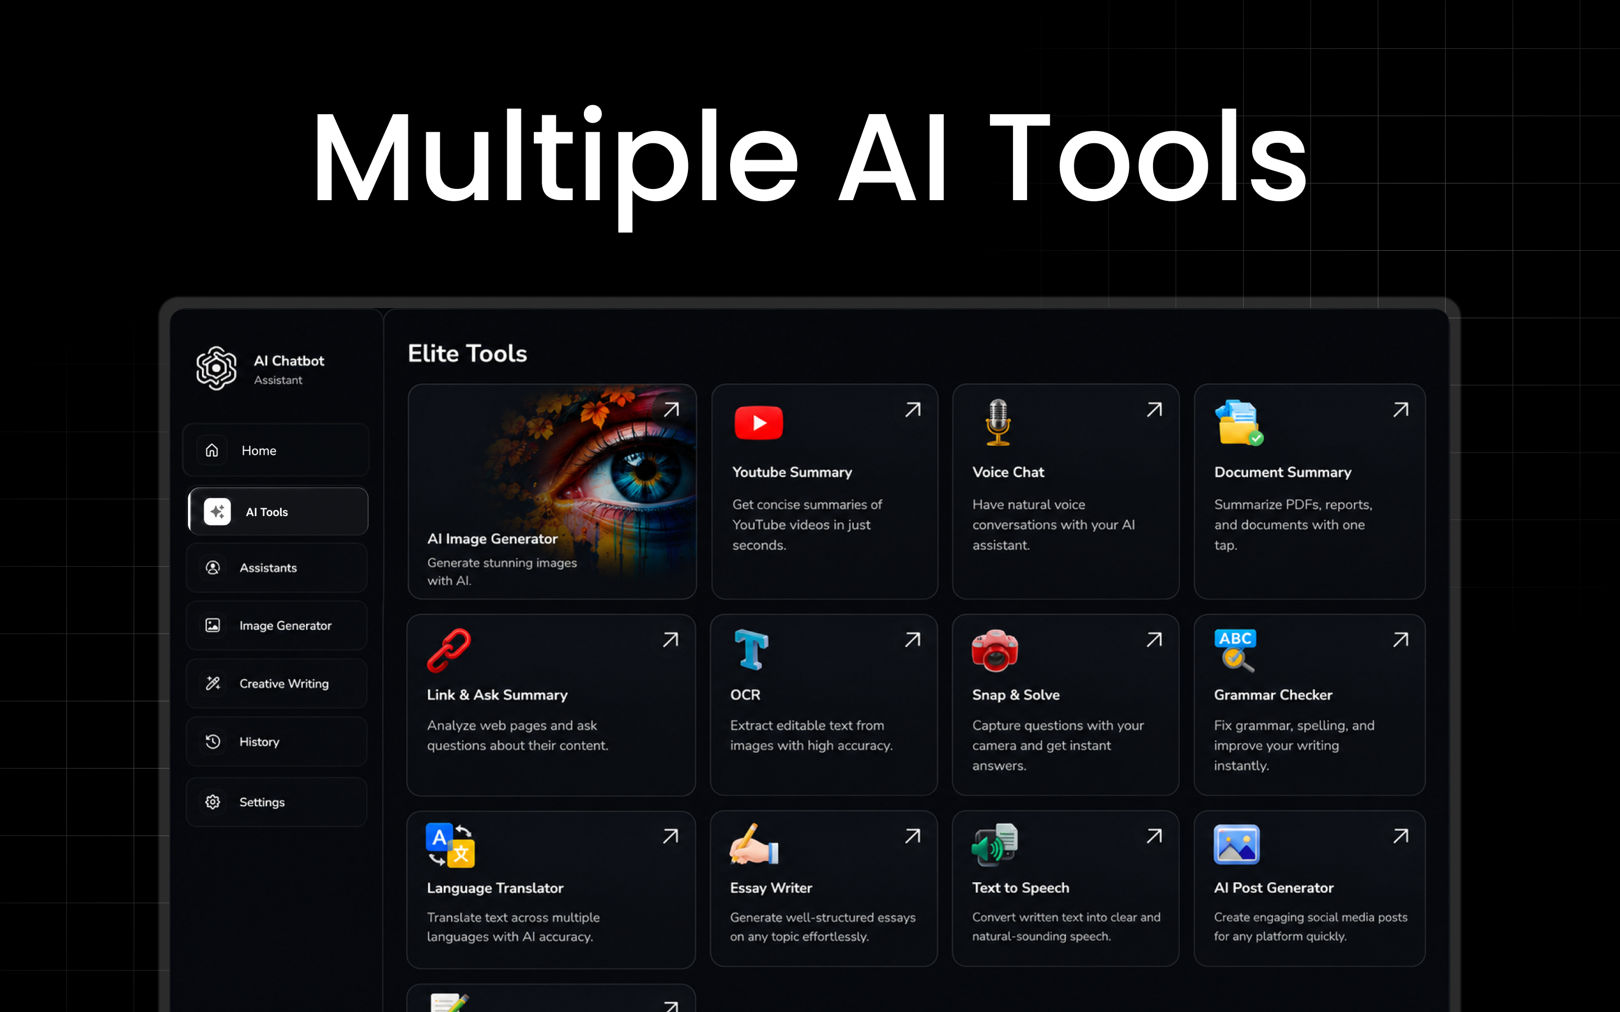Screen dimensions: 1620x1012
Task: Click 'Translate text across multiple languages' description
Action: pos(514,927)
